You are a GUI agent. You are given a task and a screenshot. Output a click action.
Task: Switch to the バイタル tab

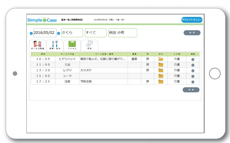72,46
